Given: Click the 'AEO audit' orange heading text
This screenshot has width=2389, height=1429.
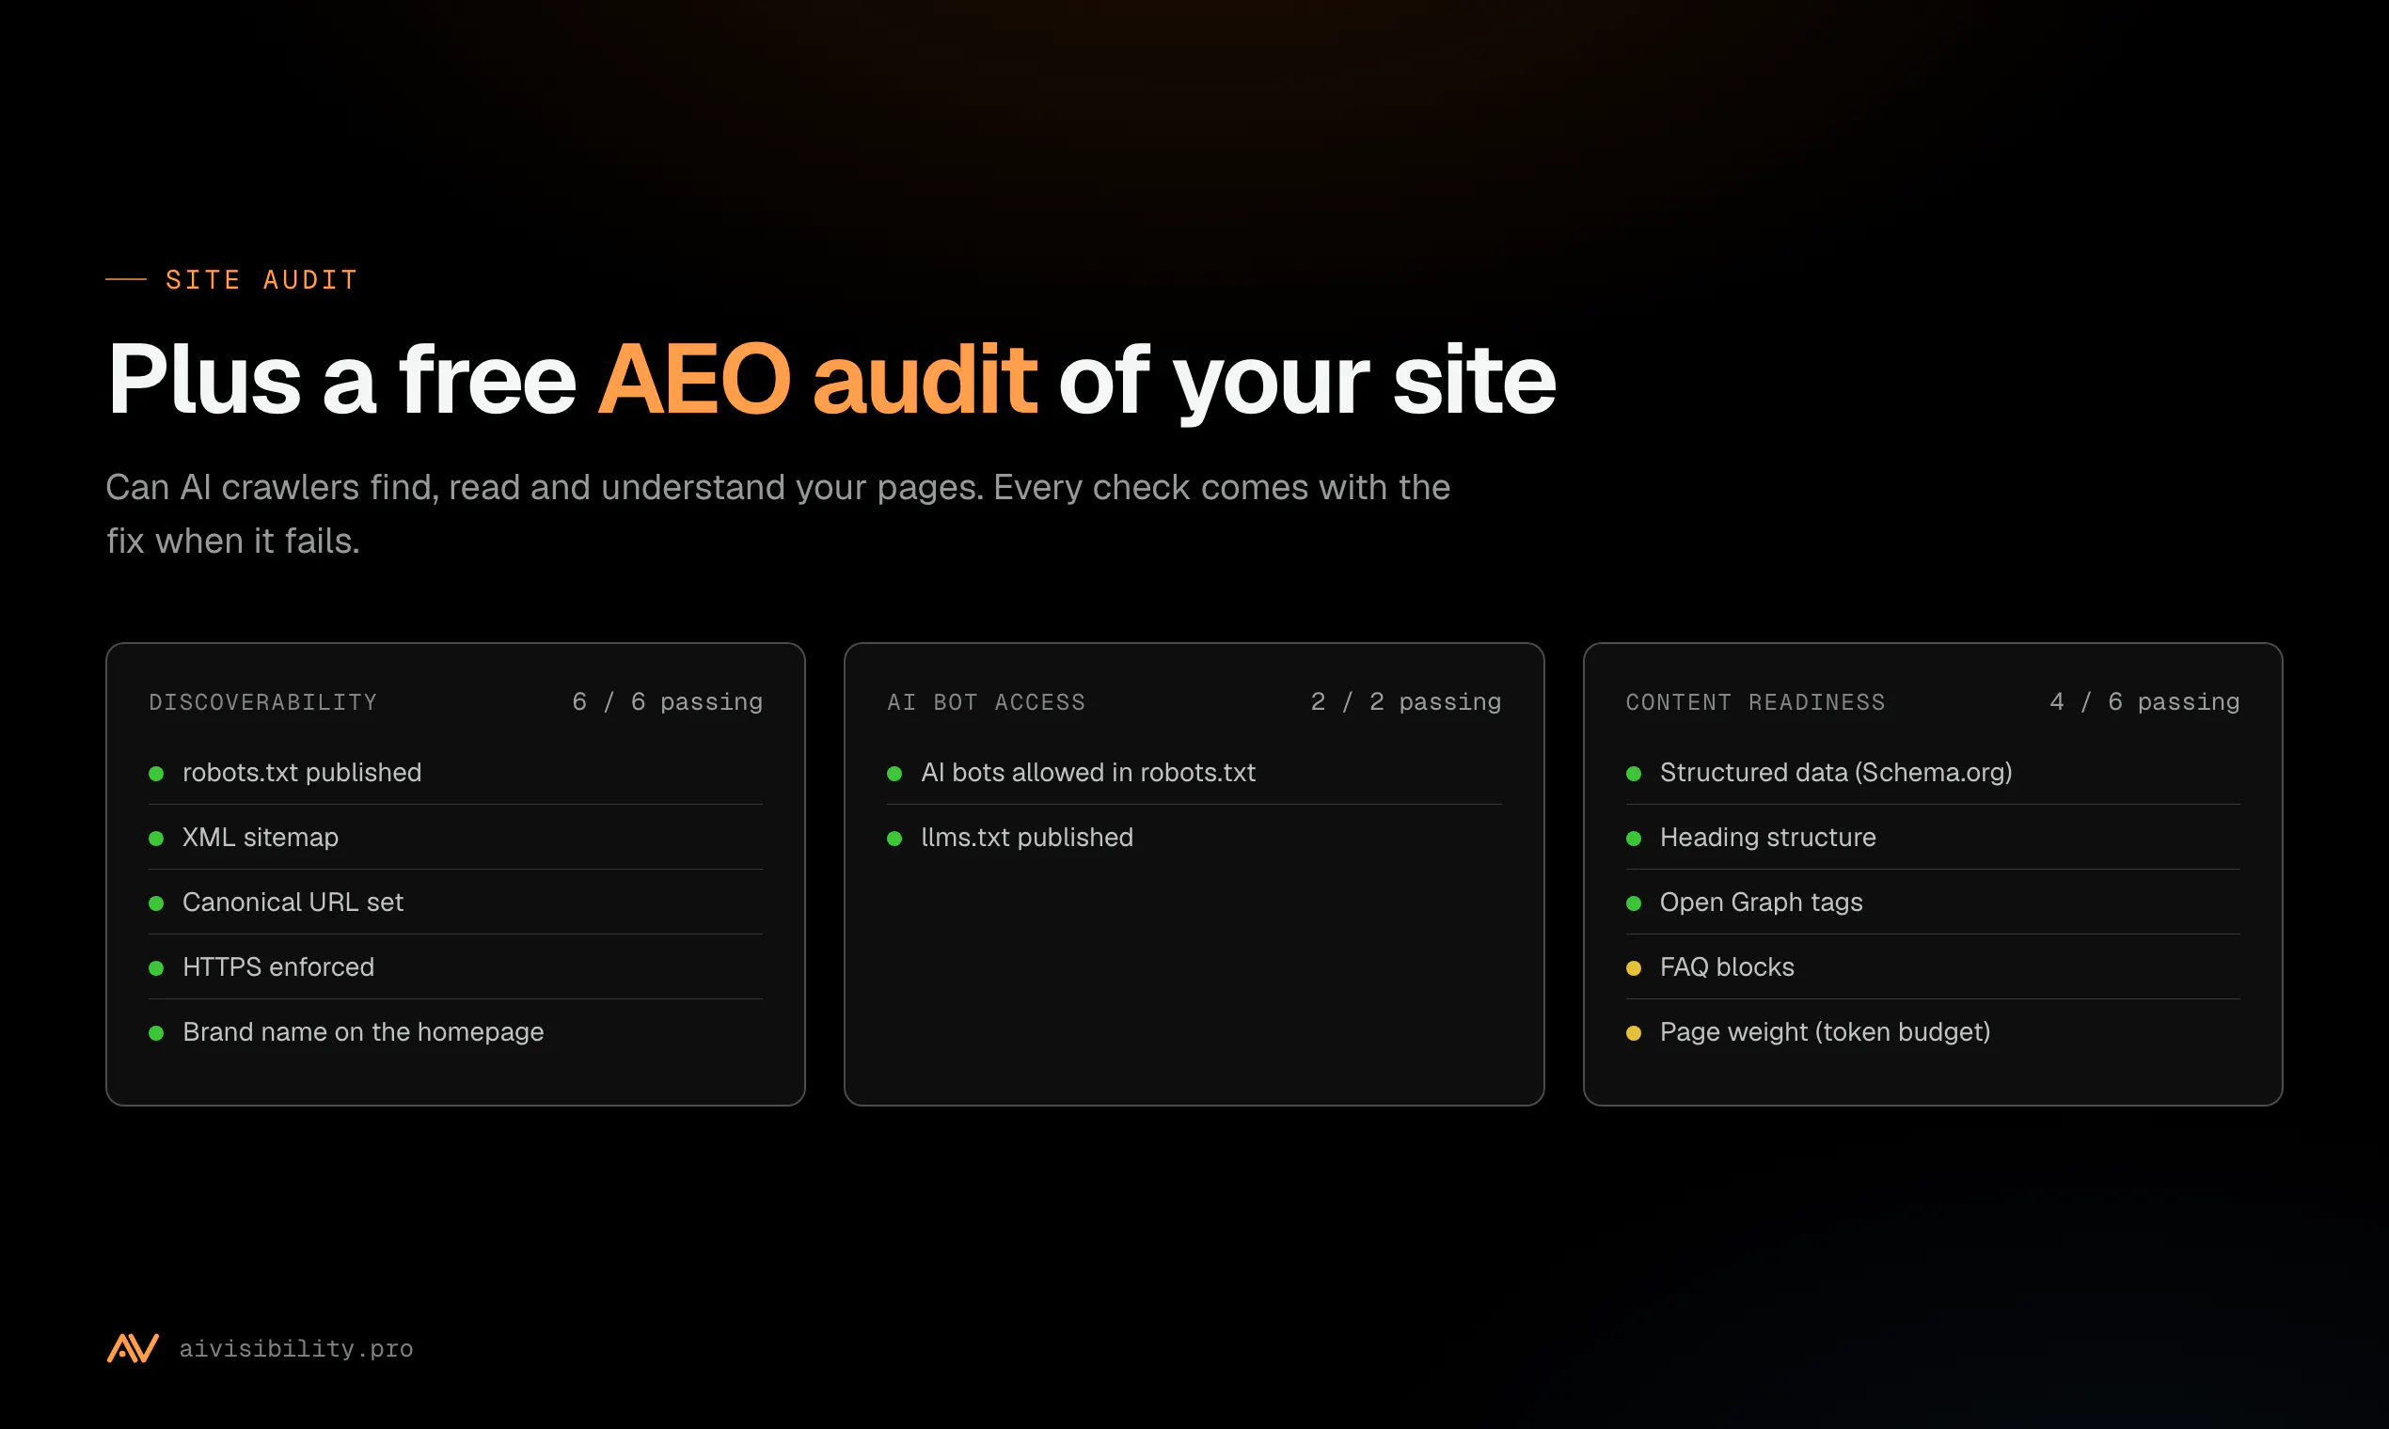Looking at the screenshot, I should [817, 380].
